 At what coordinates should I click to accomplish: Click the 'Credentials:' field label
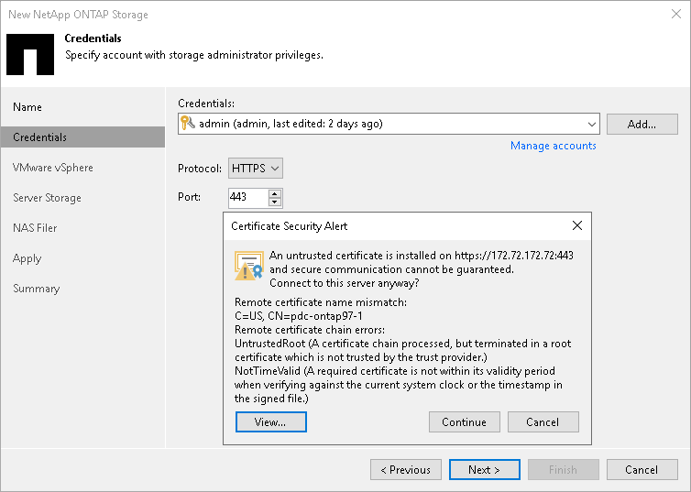click(x=206, y=104)
